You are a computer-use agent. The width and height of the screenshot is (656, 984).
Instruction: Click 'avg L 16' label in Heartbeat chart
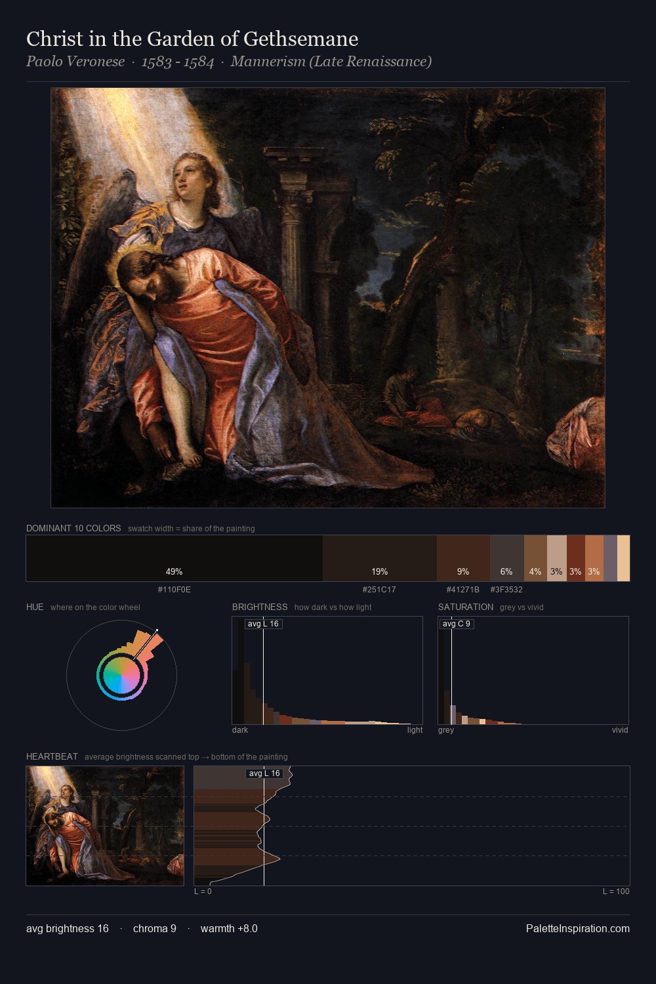point(264,773)
